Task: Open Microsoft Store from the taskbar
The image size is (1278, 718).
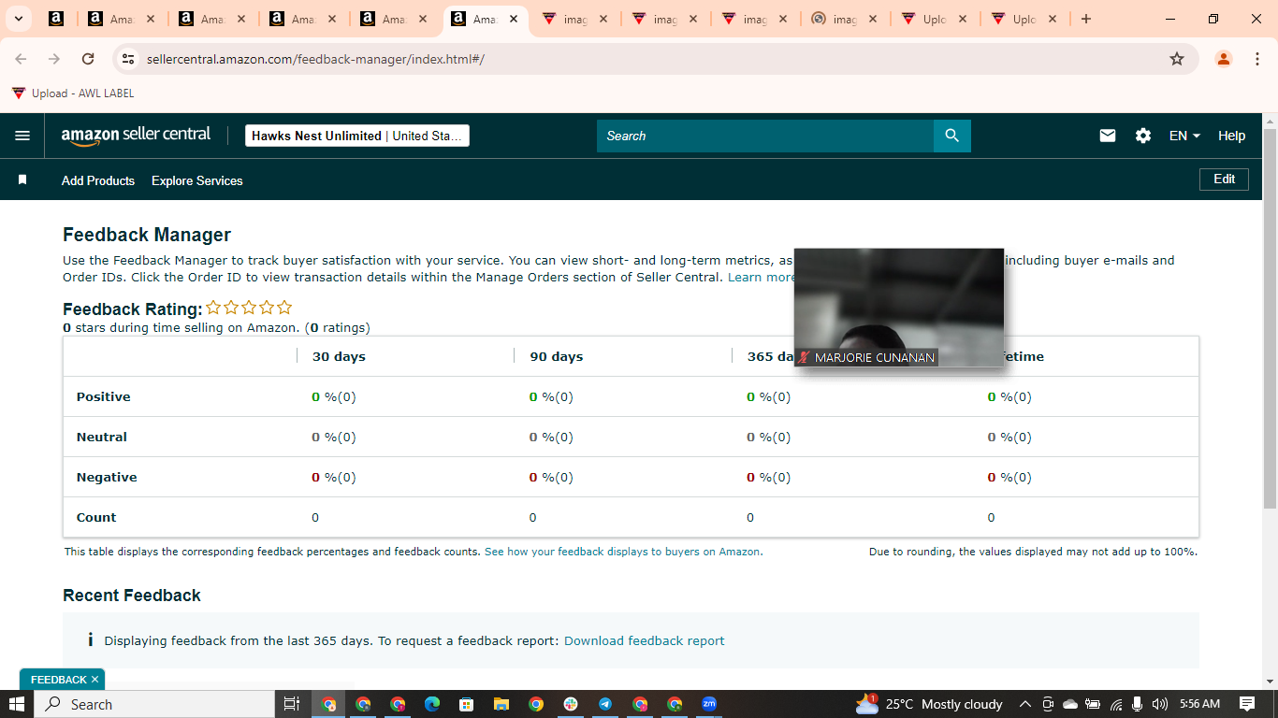Action: [x=467, y=704]
